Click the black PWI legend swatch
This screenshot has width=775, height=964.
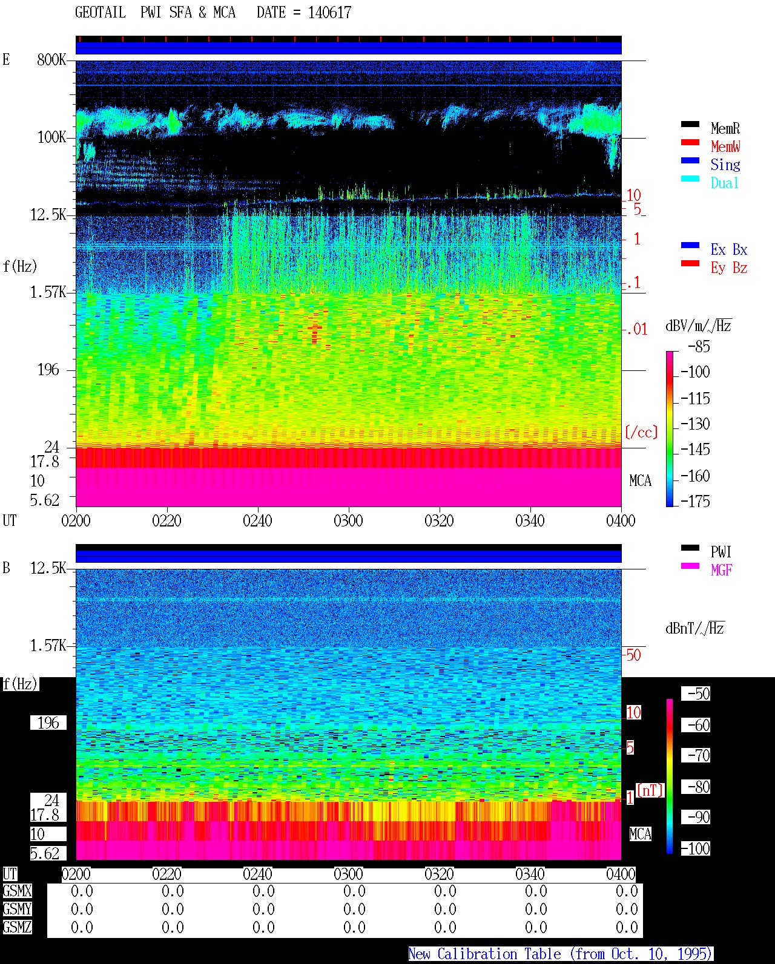(690, 548)
